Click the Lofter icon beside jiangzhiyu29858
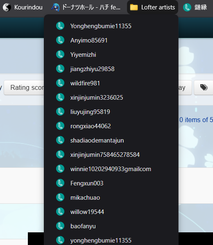The image size is (213, 245). pyautogui.click(x=60, y=69)
